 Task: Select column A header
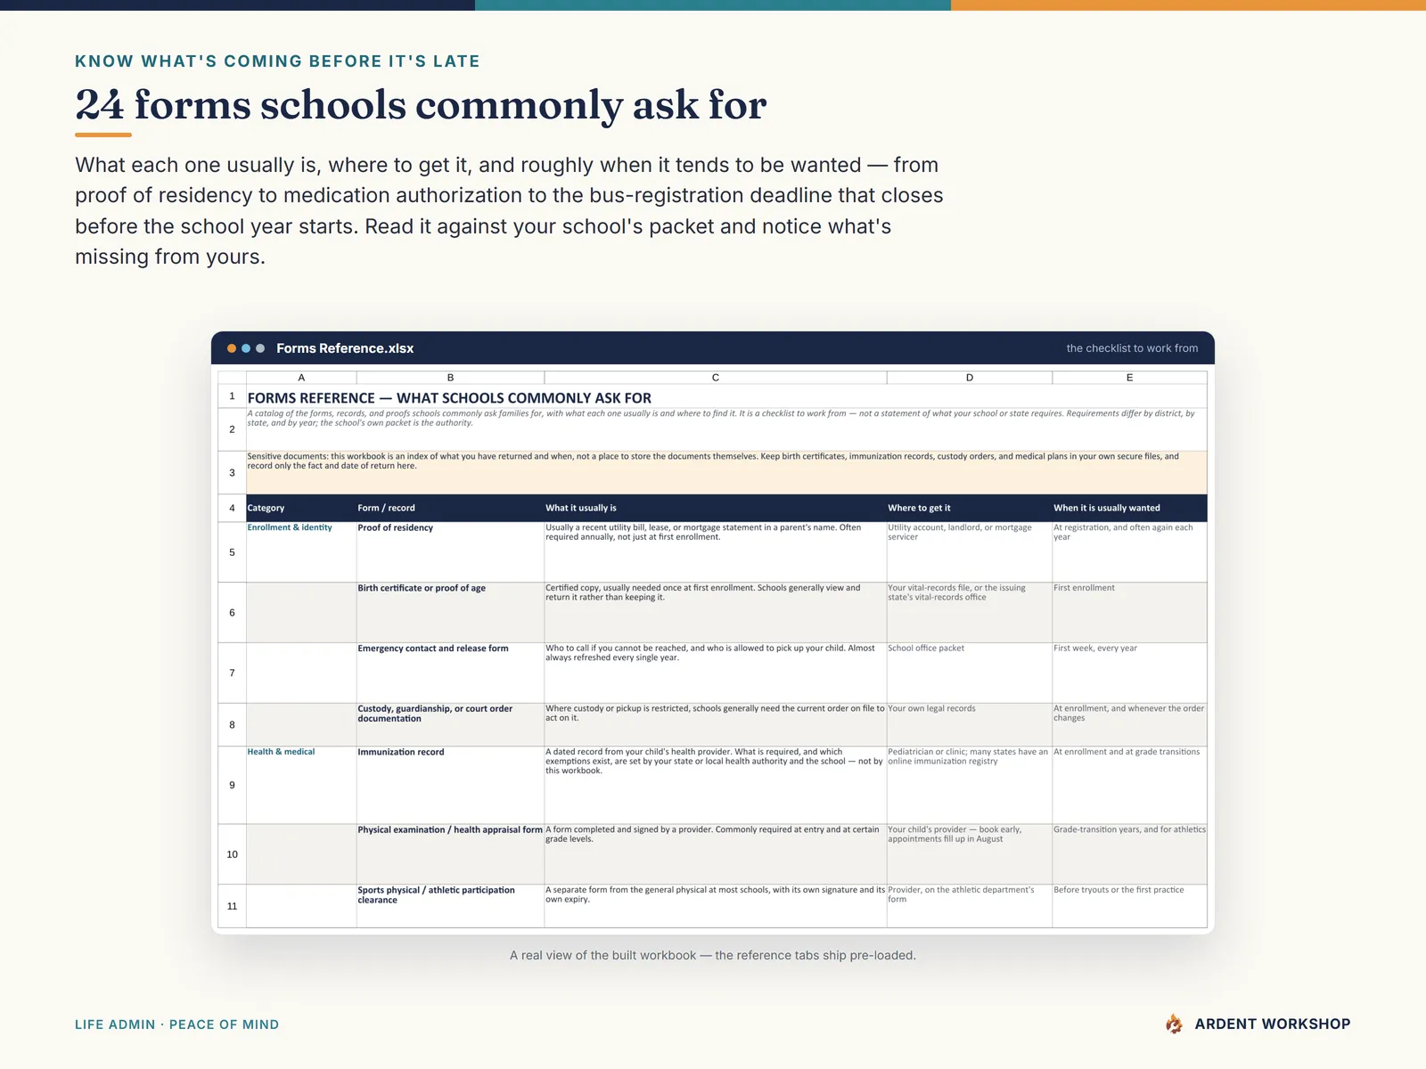(x=301, y=378)
